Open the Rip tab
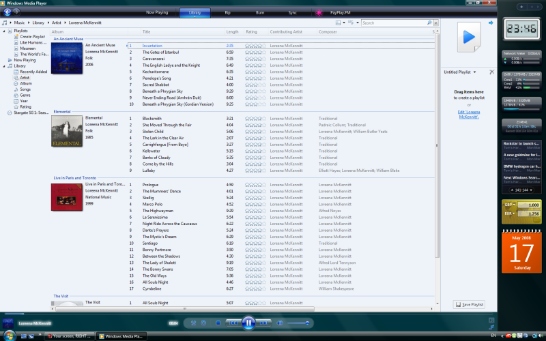Screen dimensions: 546x341 (x=228, y=12)
